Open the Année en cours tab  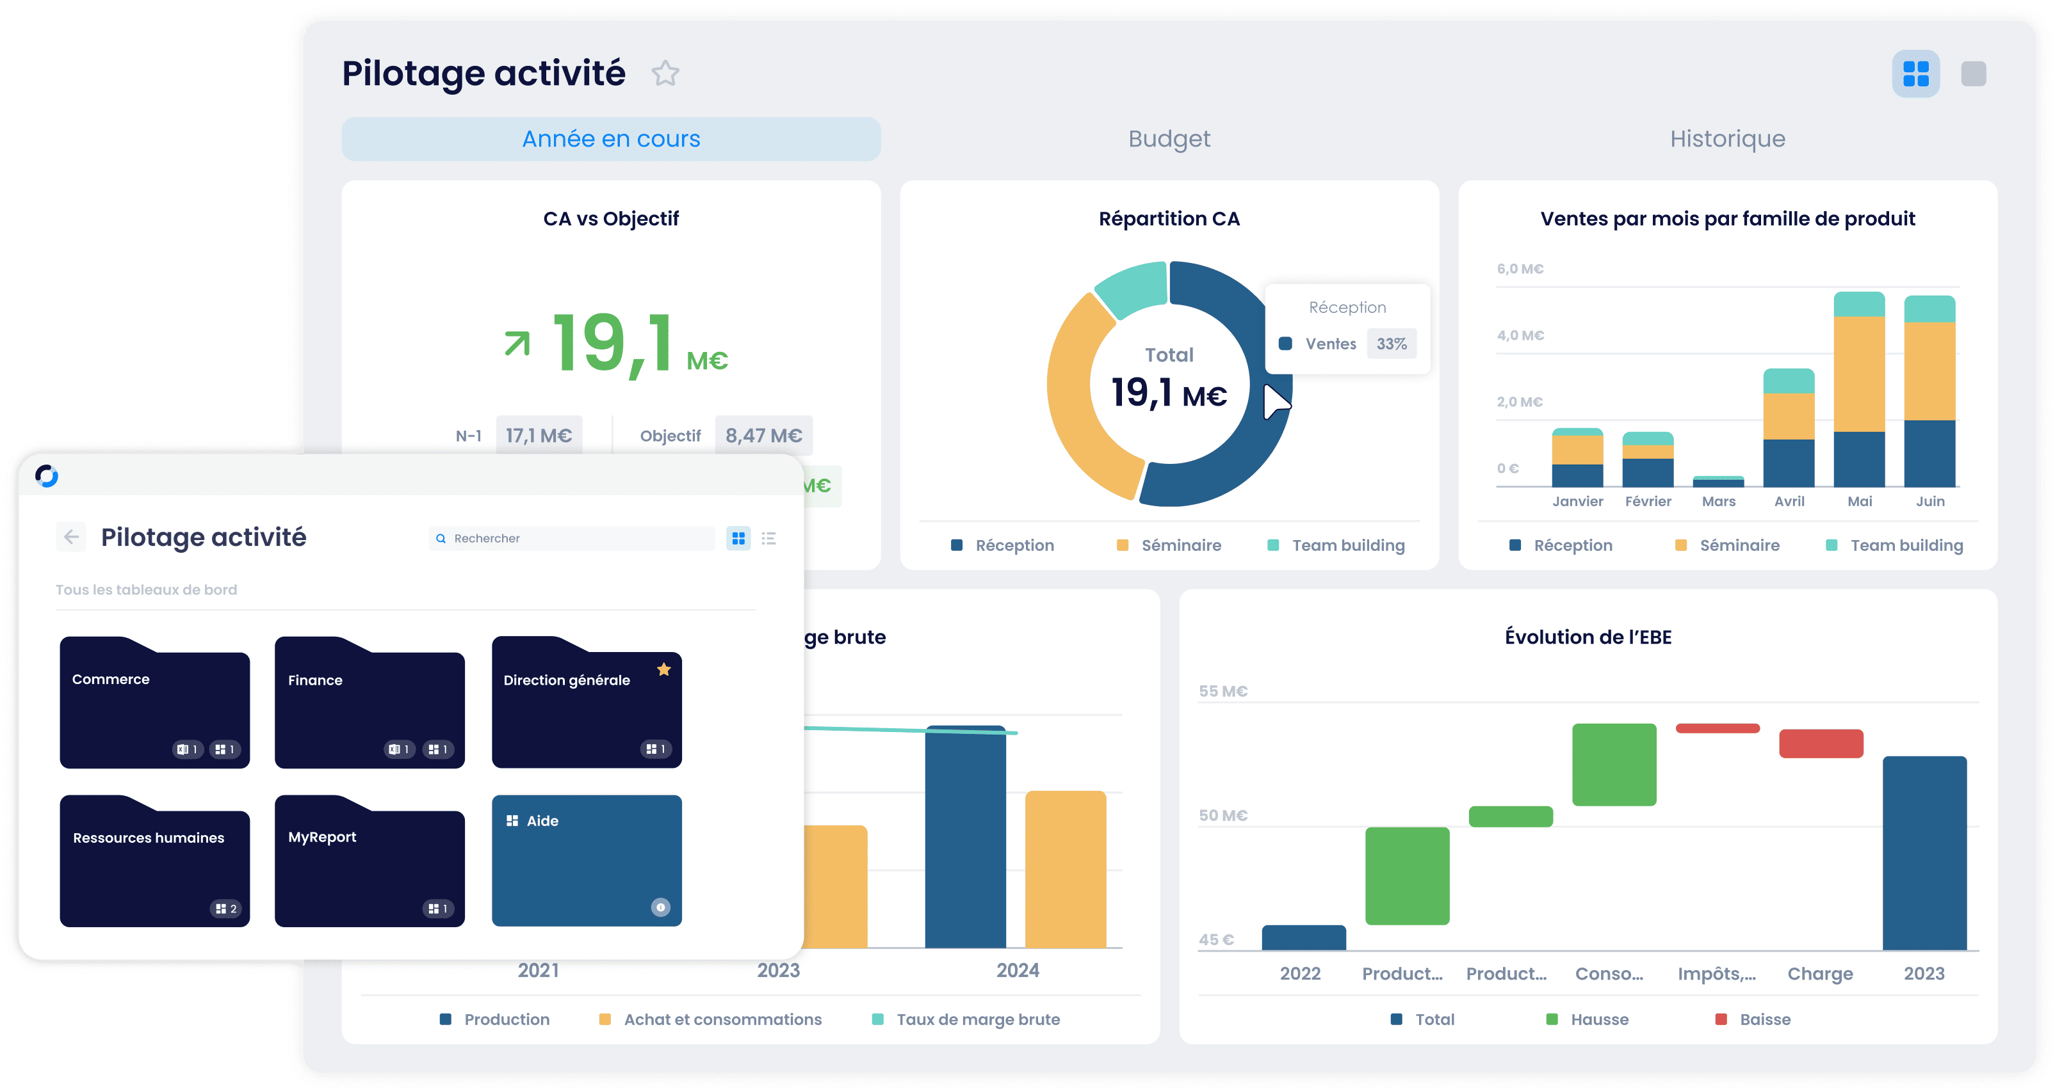pyautogui.click(x=611, y=139)
